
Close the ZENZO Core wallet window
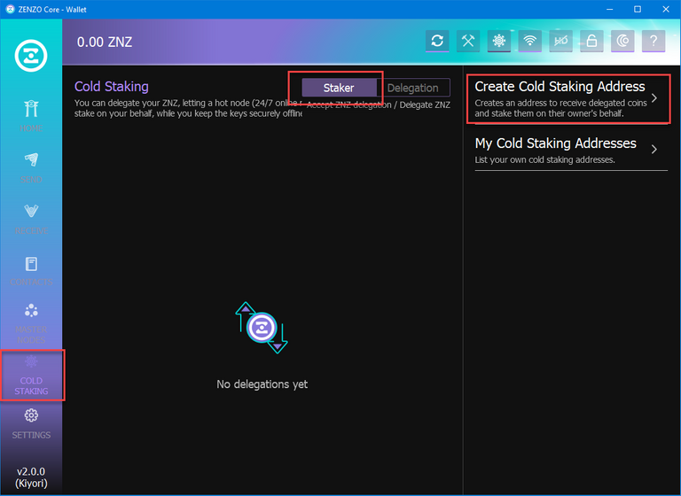point(666,9)
